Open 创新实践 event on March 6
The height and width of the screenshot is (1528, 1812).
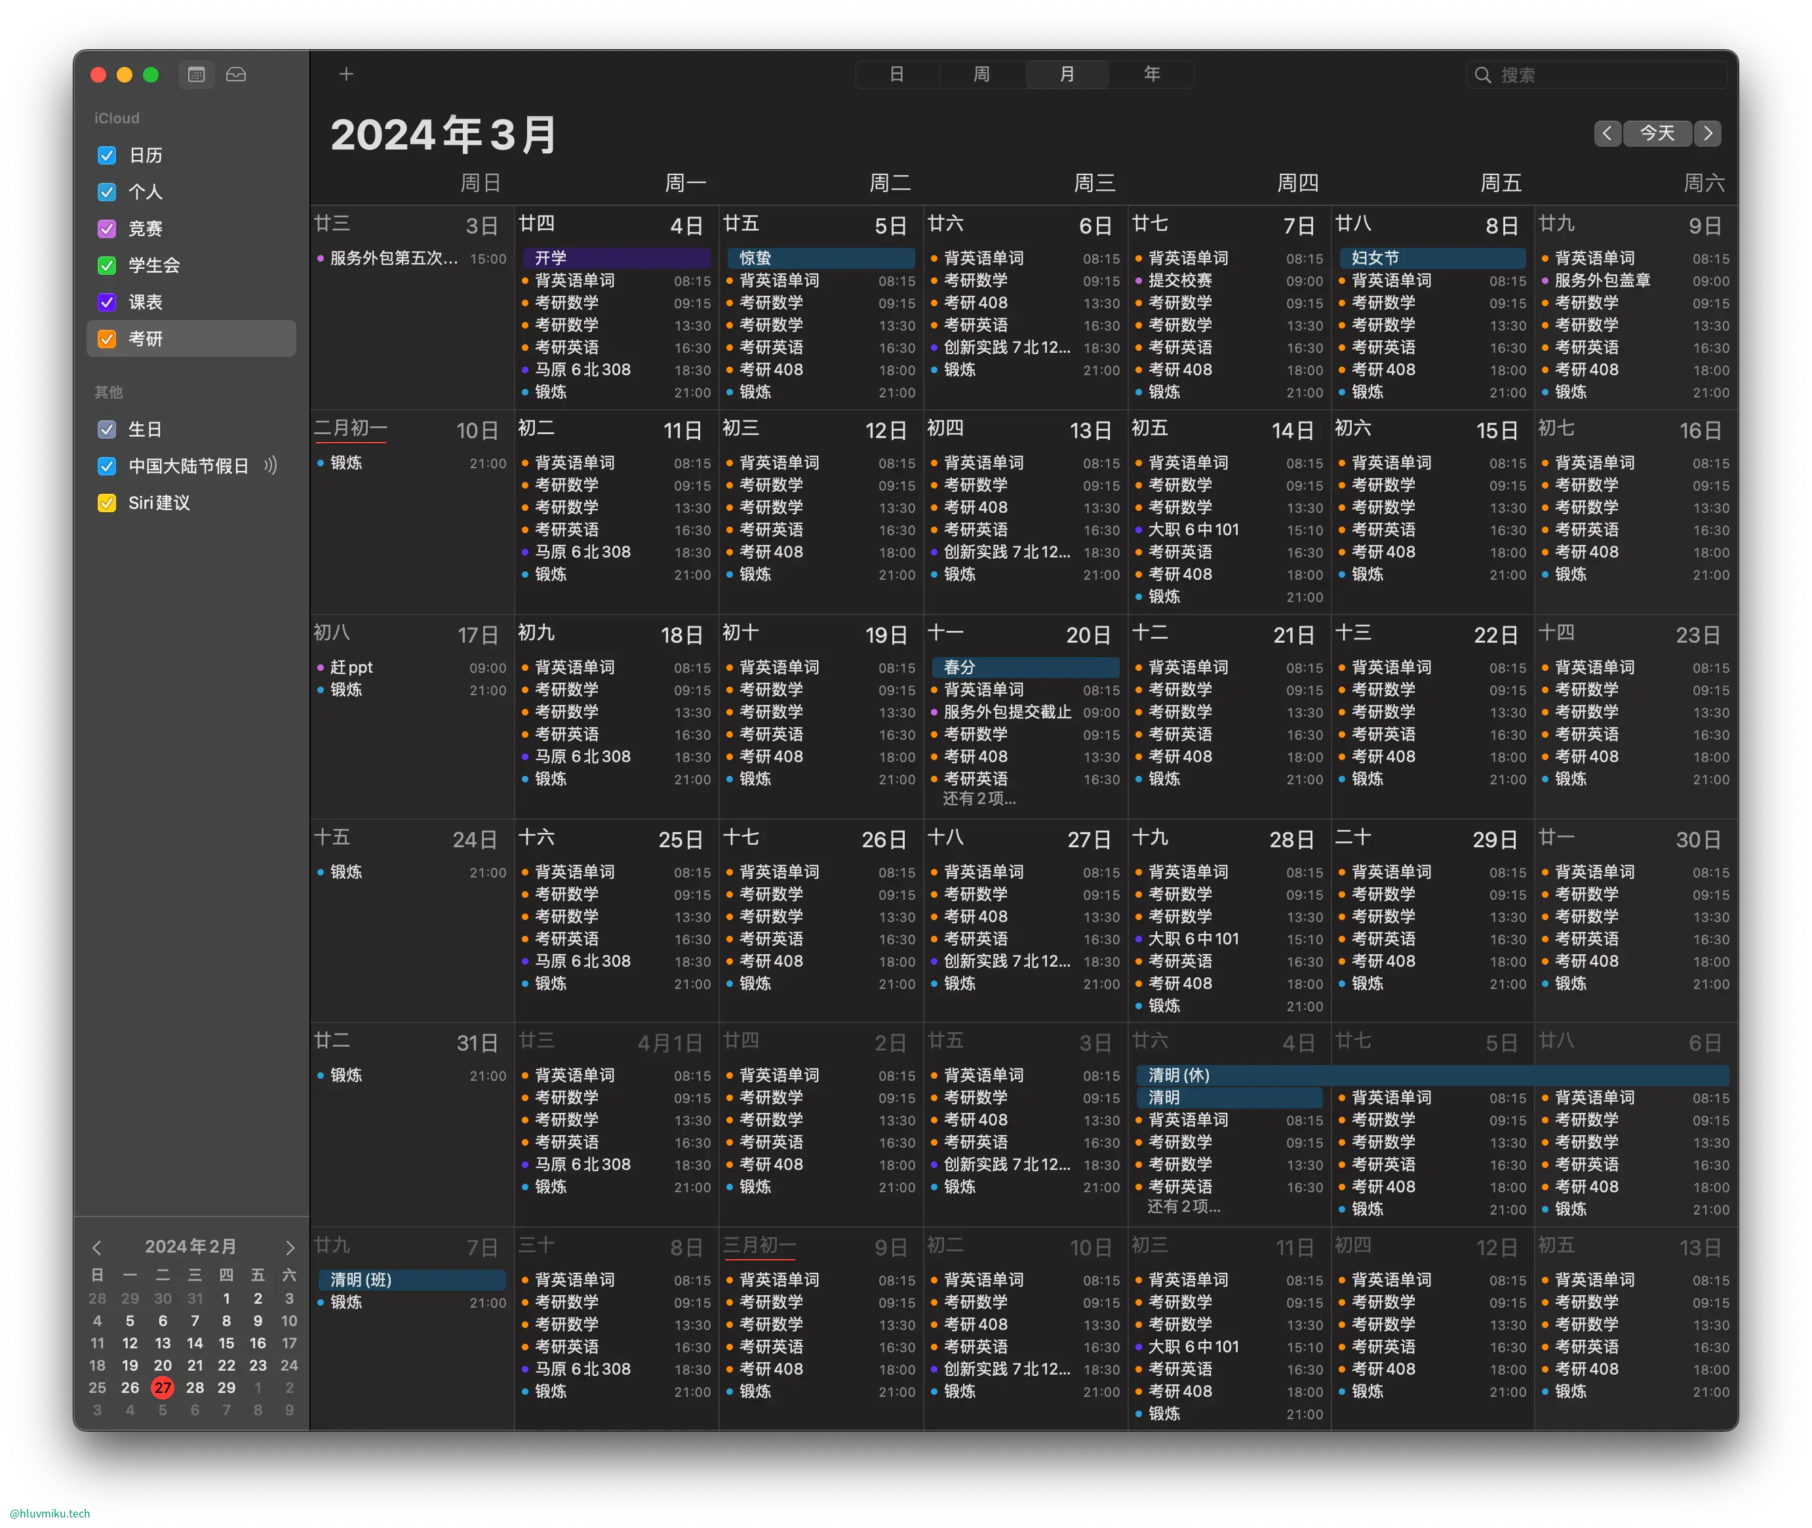1025,348
